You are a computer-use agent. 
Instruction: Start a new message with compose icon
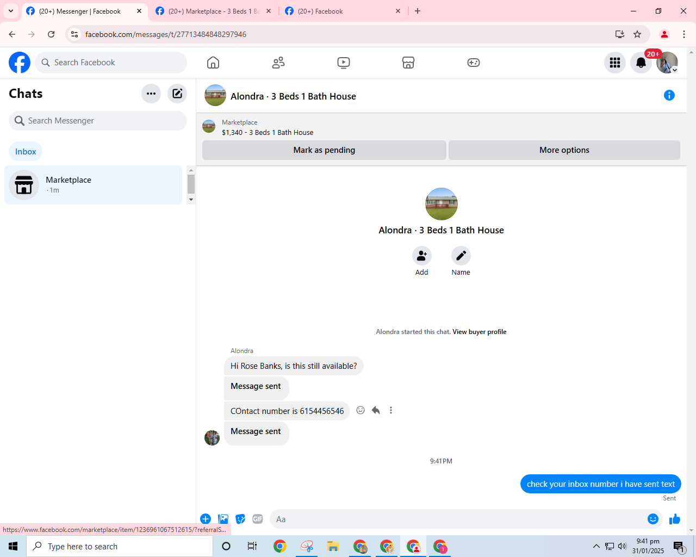[x=177, y=94]
